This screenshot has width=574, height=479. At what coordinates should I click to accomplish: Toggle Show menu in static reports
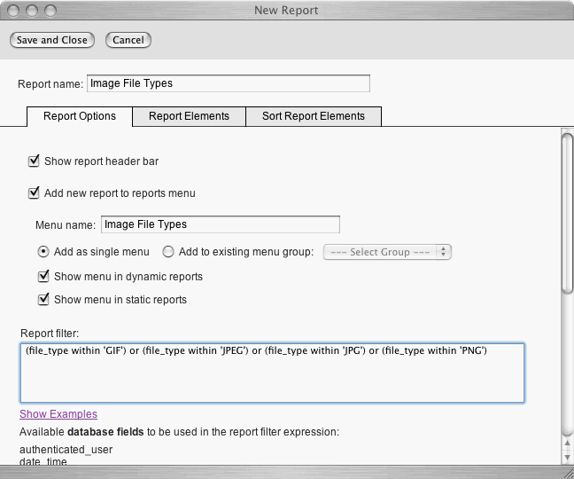(43, 299)
